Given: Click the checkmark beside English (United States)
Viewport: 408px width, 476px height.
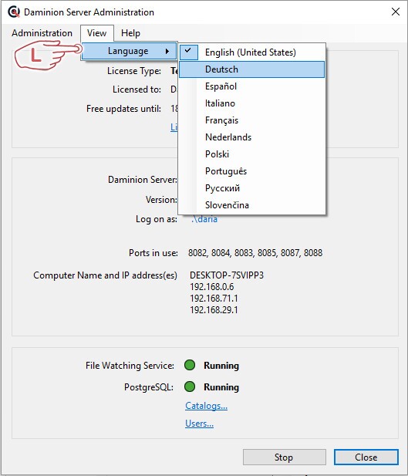Looking at the screenshot, I should [188, 52].
